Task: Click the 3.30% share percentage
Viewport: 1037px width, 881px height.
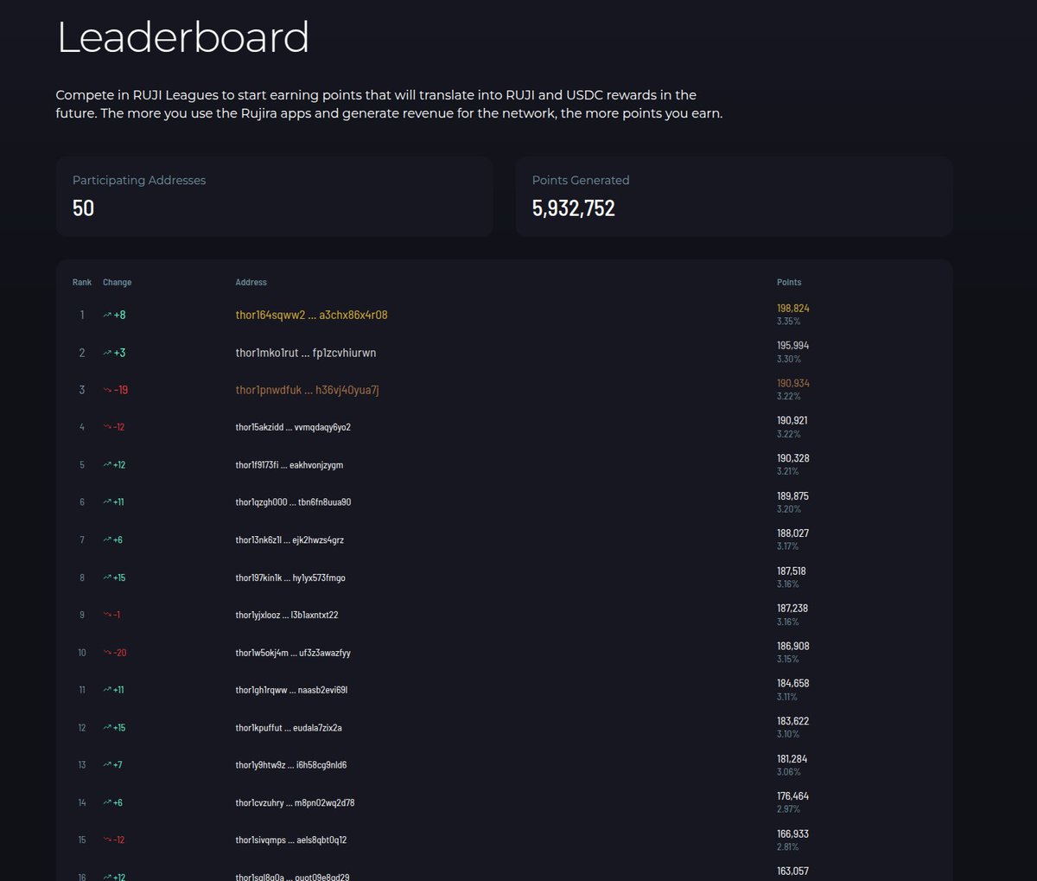Action: [x=789, y=359]
